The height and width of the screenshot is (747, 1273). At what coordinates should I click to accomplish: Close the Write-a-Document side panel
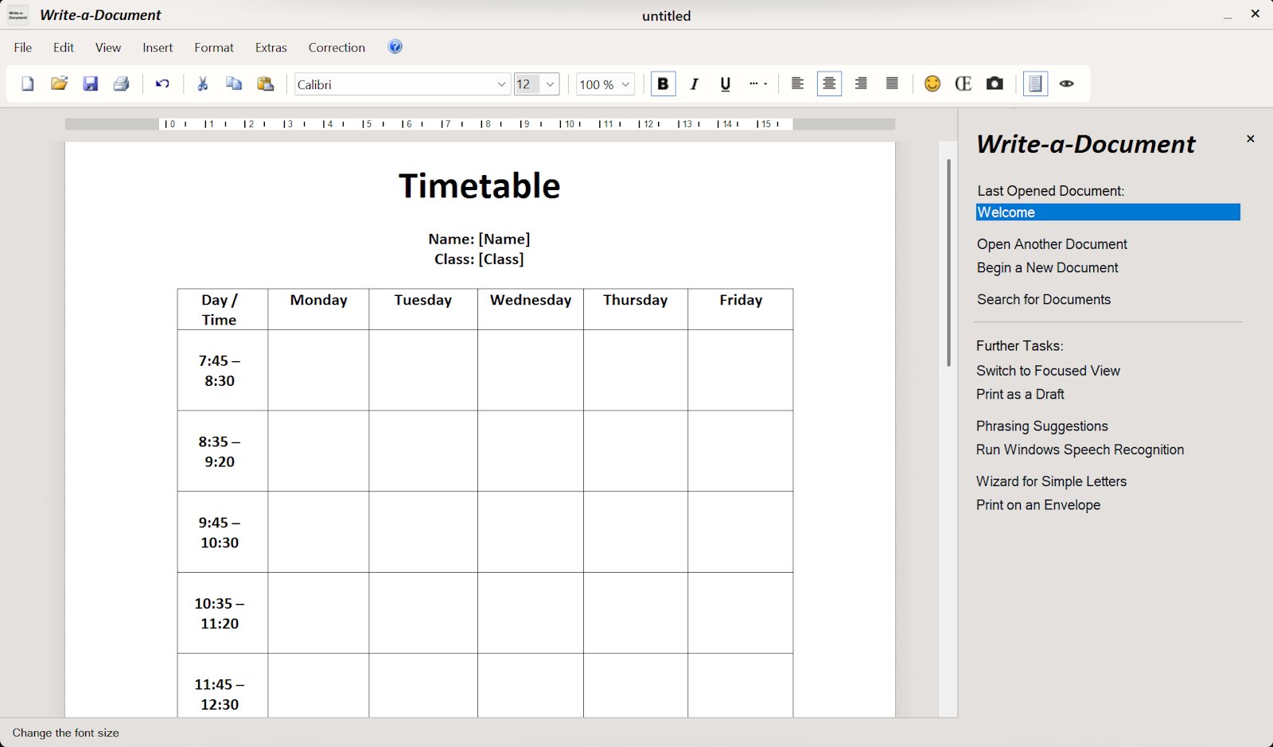[x=1251, y=138]
